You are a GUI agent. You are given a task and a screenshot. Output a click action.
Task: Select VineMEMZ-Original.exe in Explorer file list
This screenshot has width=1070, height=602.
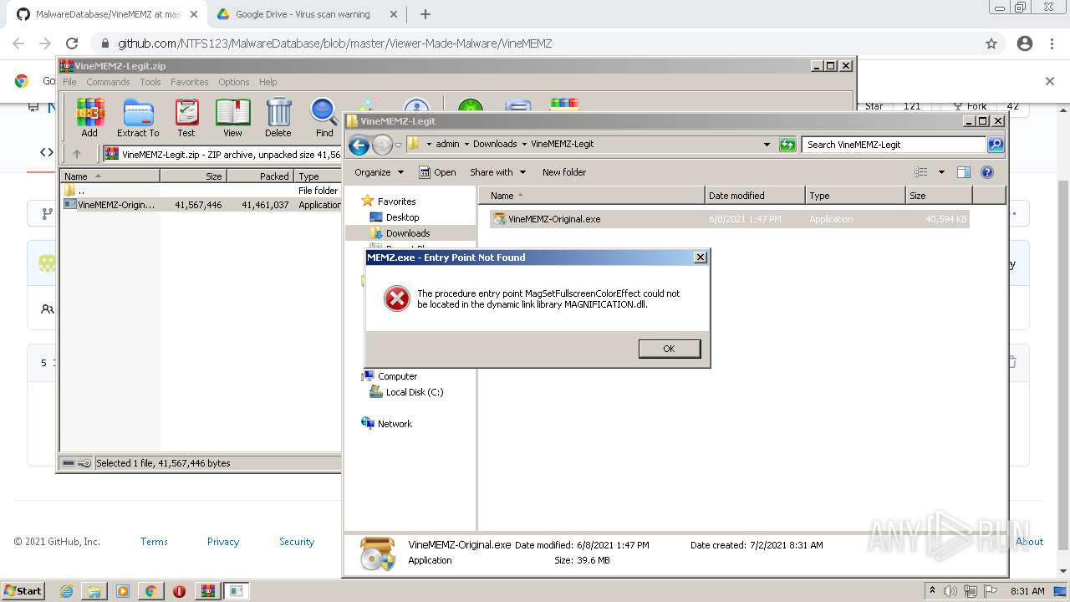pos(729,219)
